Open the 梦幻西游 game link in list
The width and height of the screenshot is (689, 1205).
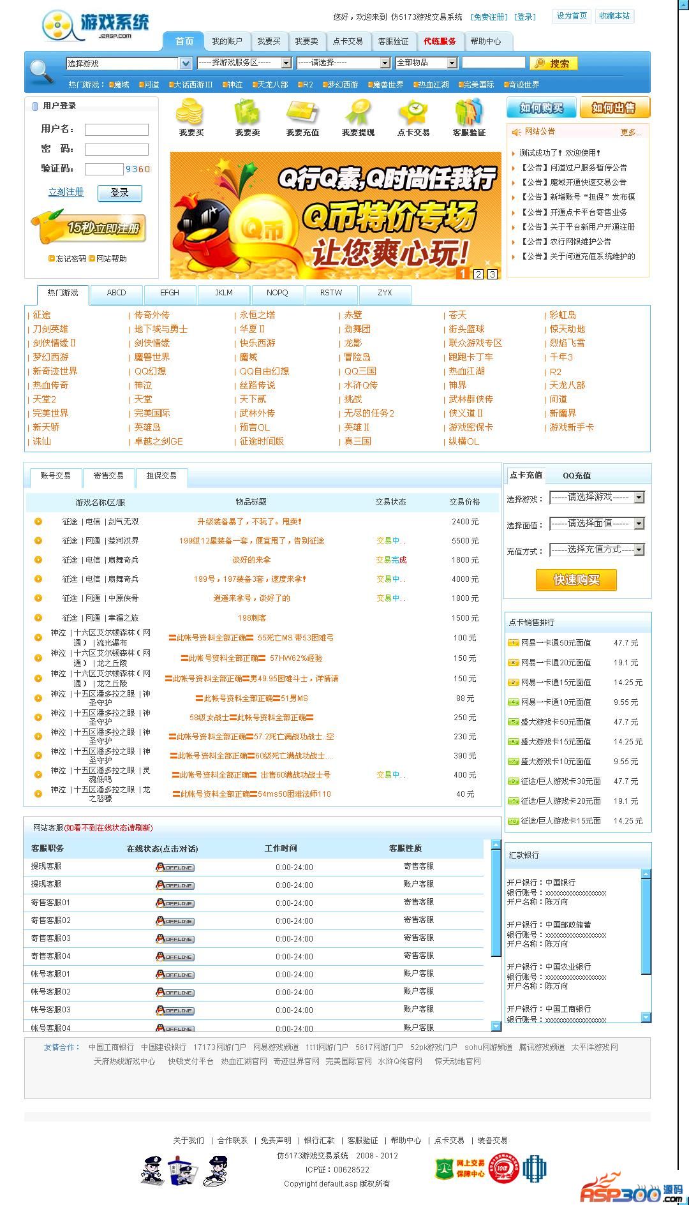[x=50, y=357]
